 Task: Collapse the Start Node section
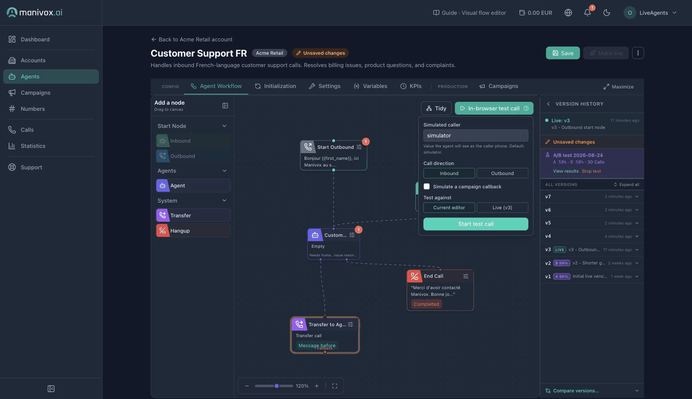(224, 126)
